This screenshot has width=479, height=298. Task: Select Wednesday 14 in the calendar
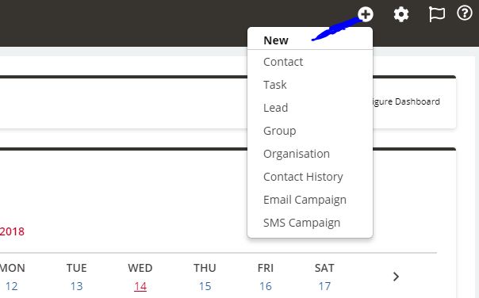point(140,286)
